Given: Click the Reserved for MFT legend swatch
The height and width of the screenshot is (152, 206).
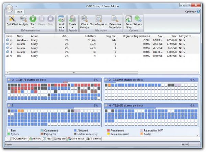Looking at the screenshot, I should pyautogui.click(x=141, y=130).
